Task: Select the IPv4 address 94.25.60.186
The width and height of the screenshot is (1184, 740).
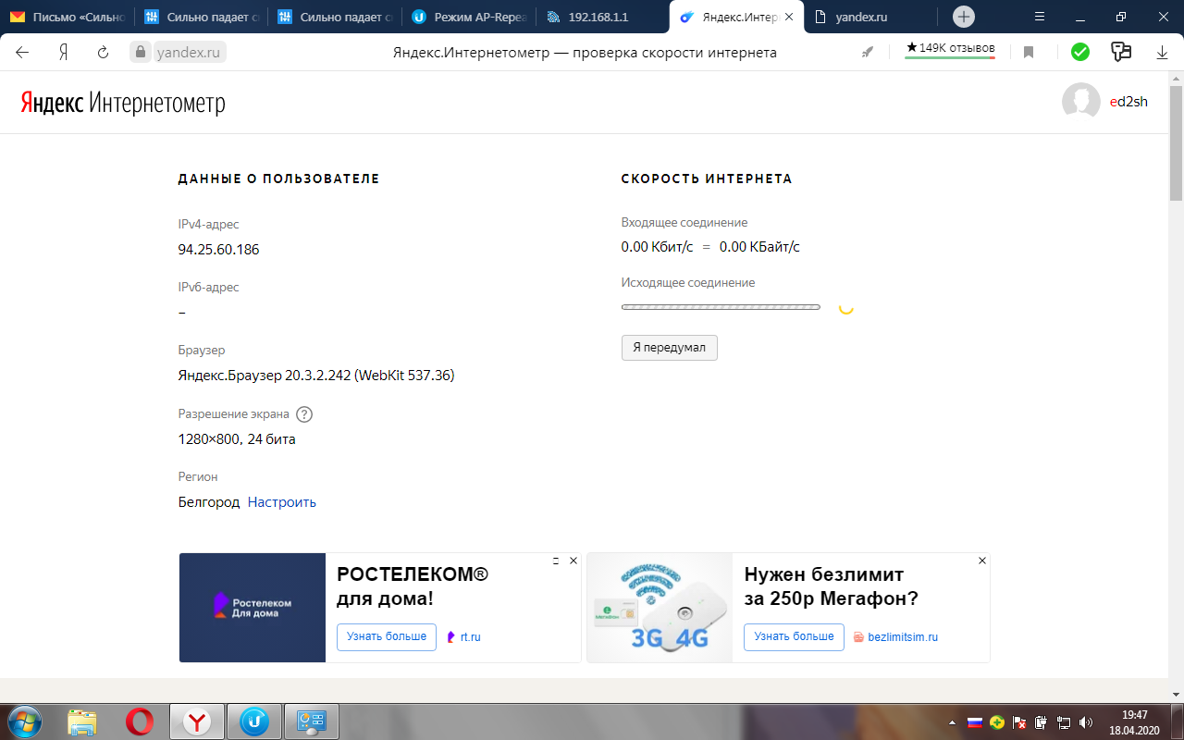Action: [218, 250]
